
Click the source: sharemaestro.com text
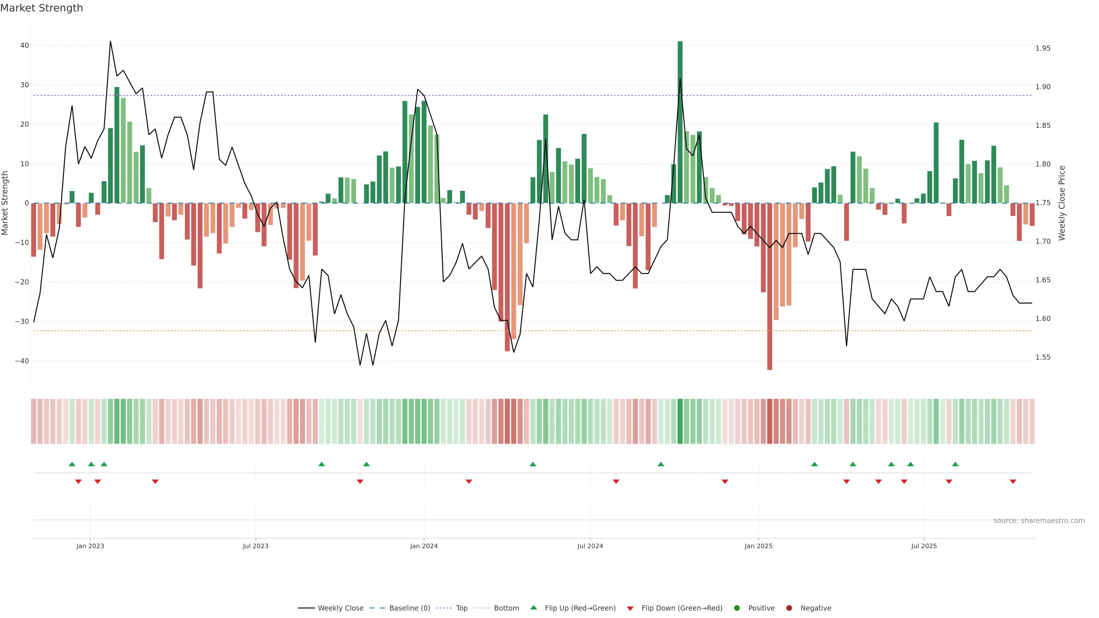(x=1039, y=521)
